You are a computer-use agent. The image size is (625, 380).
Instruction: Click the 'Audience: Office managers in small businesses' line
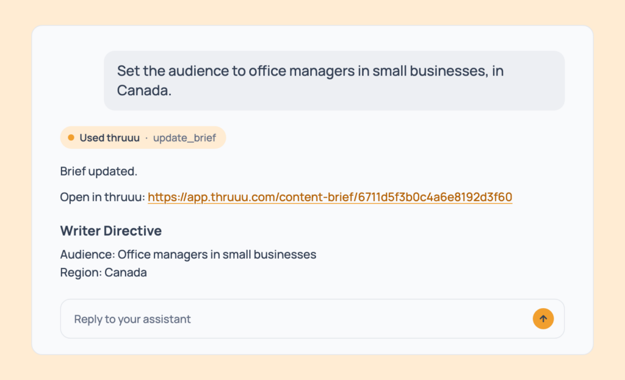pos(188,254)
